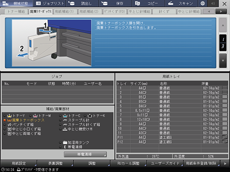Click the 廃棄トナーボックス orange icon
This screenshot has height=172, width=230.
click(x=9, y=120)
